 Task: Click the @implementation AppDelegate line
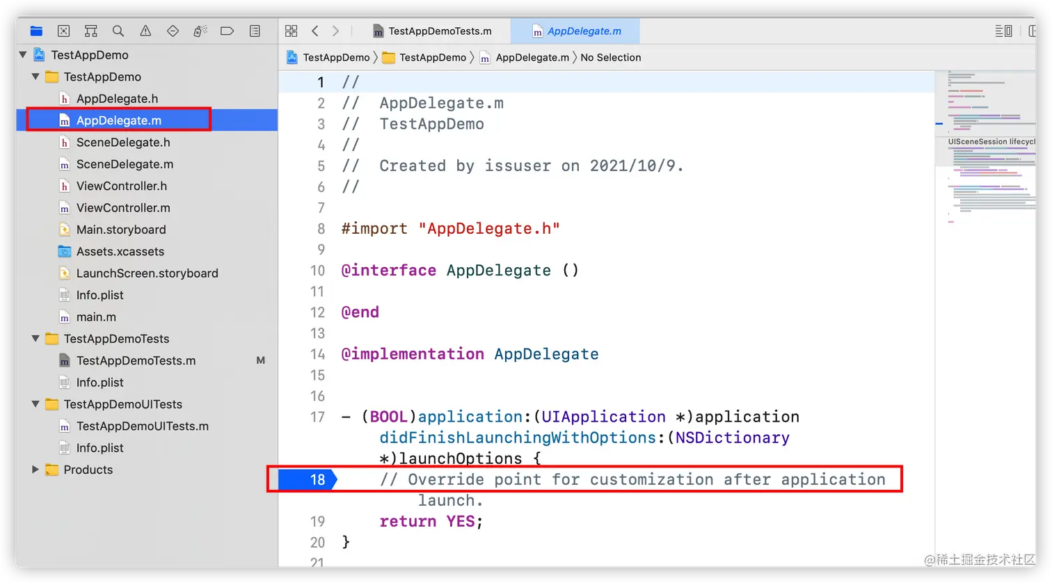pyautogui.click(x=470, y=354)
